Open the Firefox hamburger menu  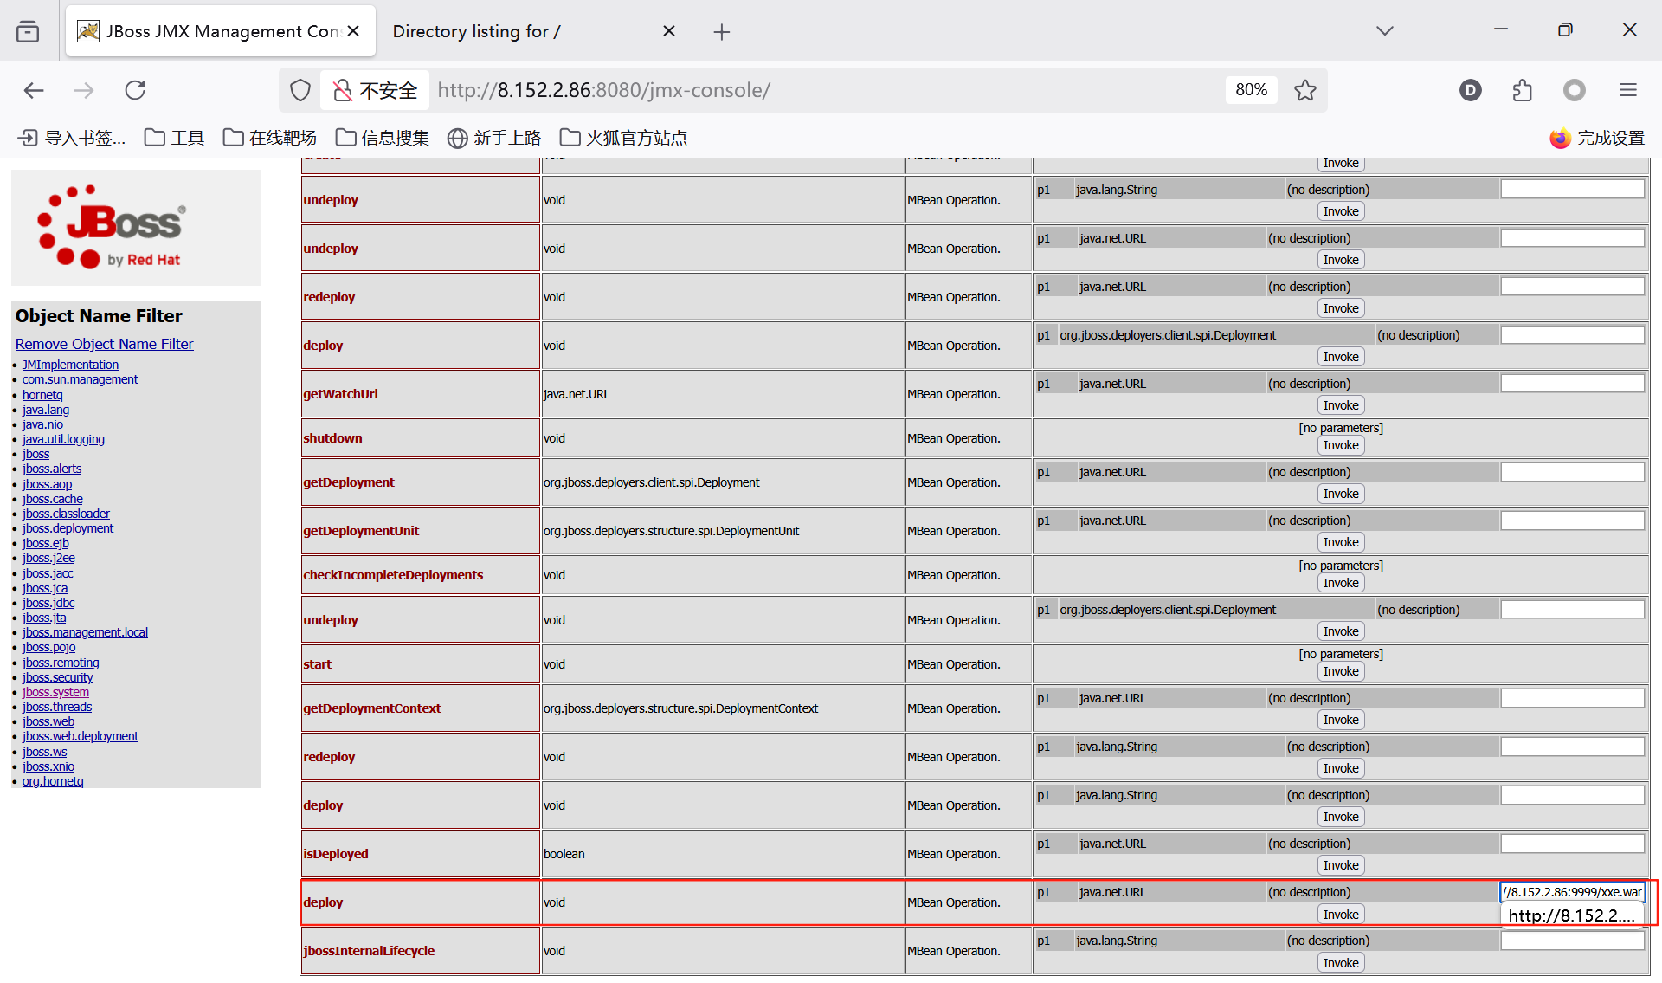[1628, 90]
